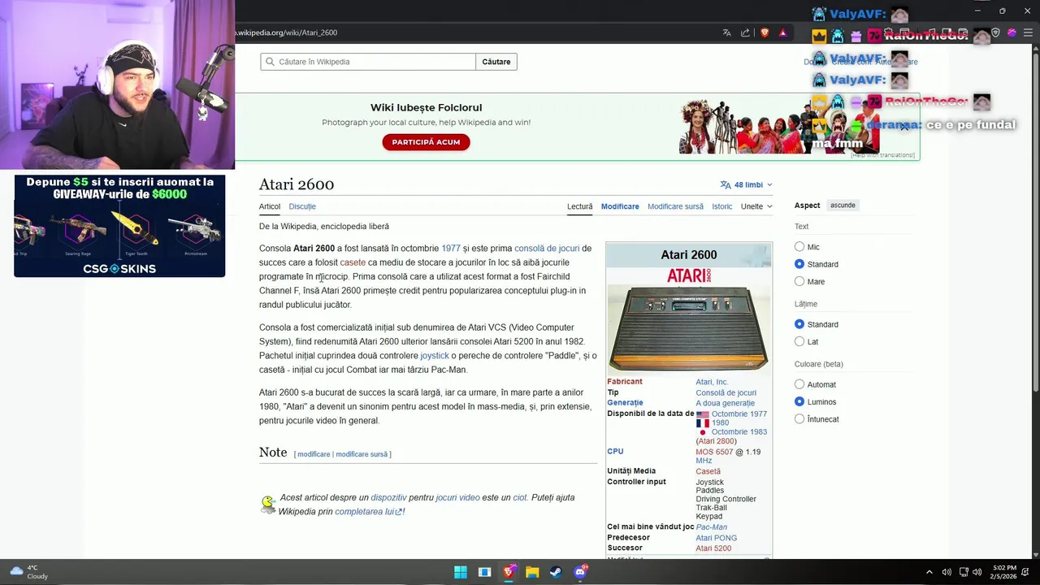Expand the Unelte tools dropdown
This screenshot has width=1040, height=585.
pos(756,206)
